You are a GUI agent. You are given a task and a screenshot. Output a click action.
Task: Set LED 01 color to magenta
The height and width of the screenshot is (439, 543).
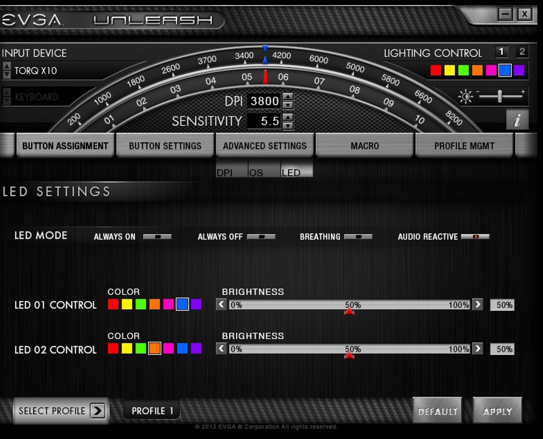click(168, 304)
